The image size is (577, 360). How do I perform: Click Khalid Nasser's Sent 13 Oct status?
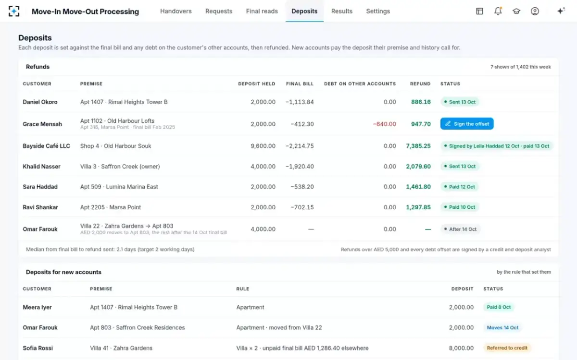pos(460,166)
